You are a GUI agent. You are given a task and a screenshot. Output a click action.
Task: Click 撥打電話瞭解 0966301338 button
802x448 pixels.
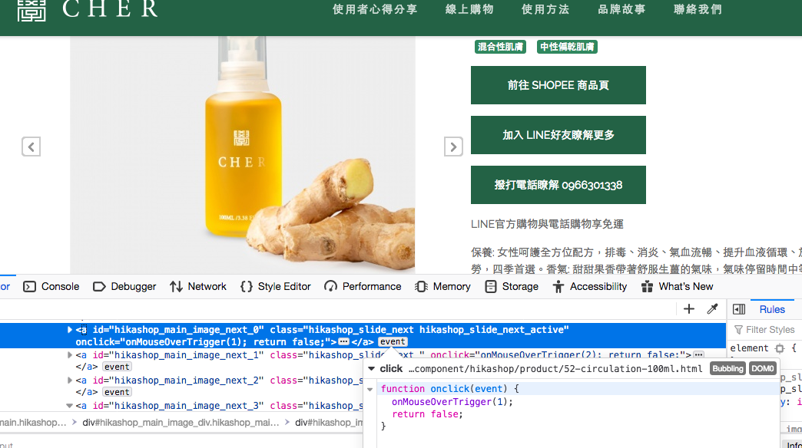[x=558, y=185]
